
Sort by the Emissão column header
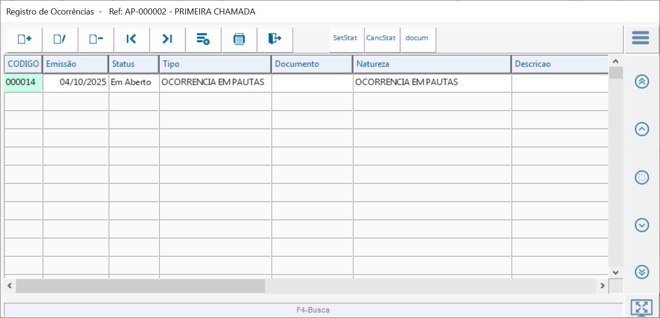tap(75, 64)
